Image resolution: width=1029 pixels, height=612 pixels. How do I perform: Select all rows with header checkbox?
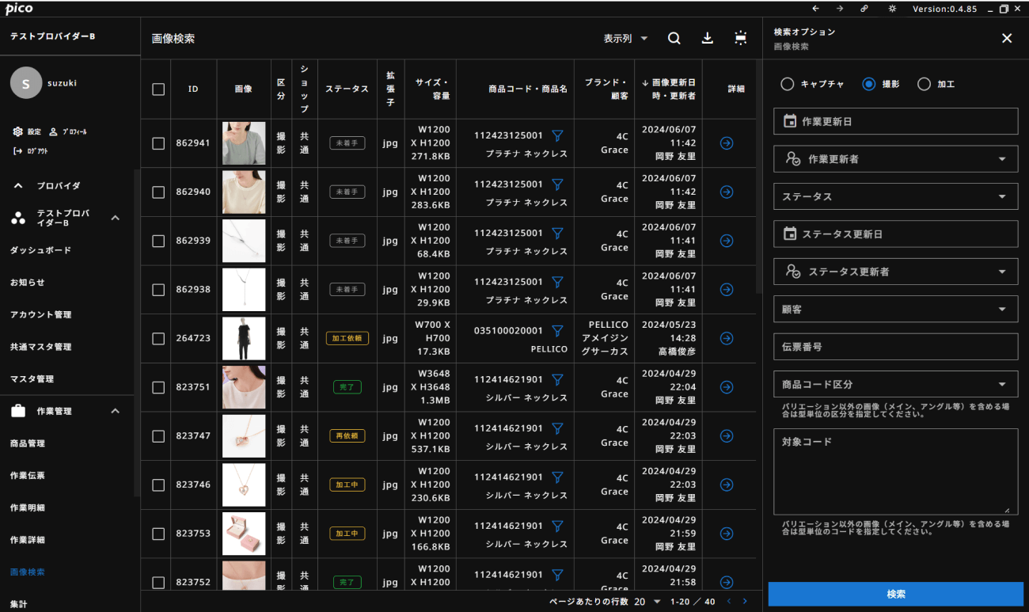(x=158, y=89)
